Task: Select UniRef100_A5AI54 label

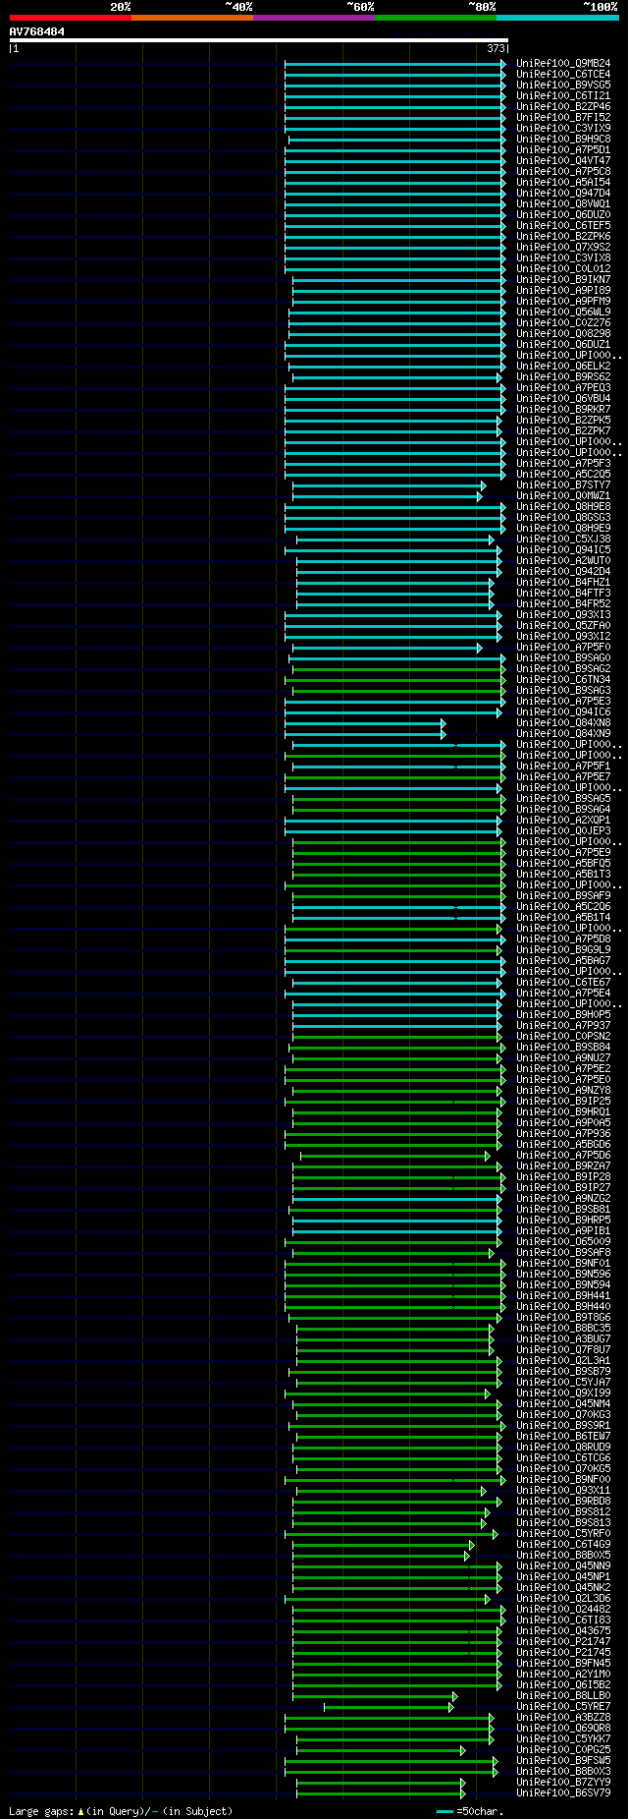Action: pyautogui.click(x=563, y=183)
